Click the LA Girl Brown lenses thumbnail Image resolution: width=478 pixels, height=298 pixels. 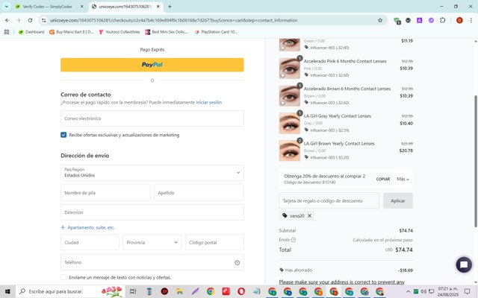289,150
